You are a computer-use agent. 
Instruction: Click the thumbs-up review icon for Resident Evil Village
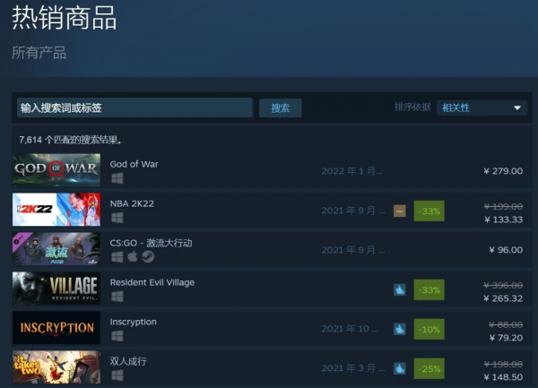click(400, 289)
